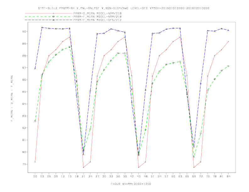The image size is (249, 192).
Task: Click the solid red legend line sample
Action: pos(49,13)
